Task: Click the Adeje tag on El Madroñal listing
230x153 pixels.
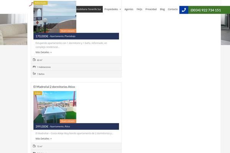Action: pyautogui.click(x=38, y=93)
